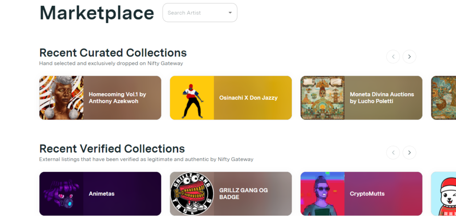Viewport: 456px width, 218px height.
Task: Click next arrow for Verified Collections
Action: click(409, 153)
